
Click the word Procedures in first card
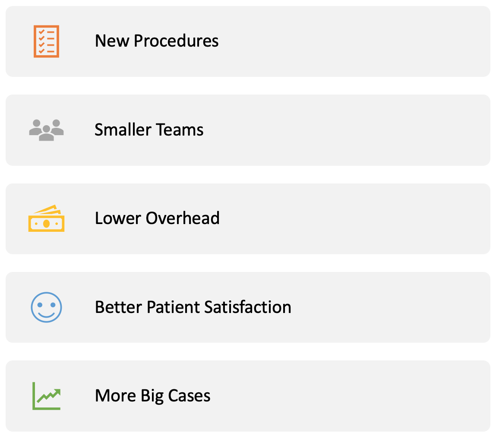coord(176,41)
